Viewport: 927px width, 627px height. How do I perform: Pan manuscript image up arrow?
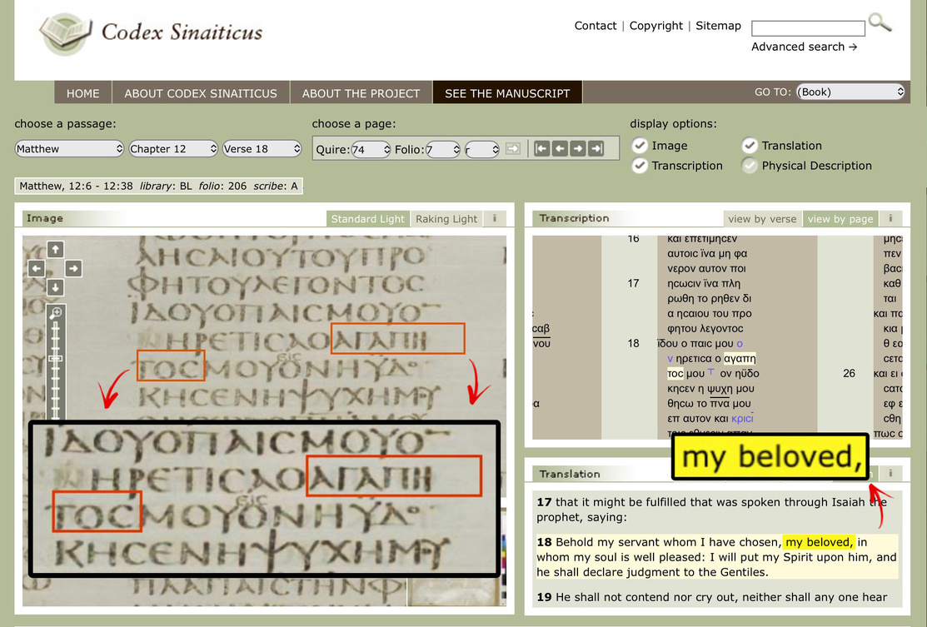[55, 249]
